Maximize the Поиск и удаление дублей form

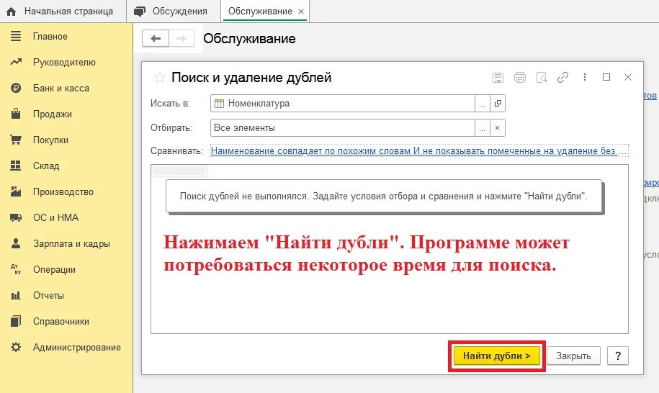point(606,77)
